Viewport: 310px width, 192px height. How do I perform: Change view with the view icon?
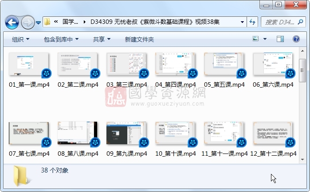tap(255, 38)
